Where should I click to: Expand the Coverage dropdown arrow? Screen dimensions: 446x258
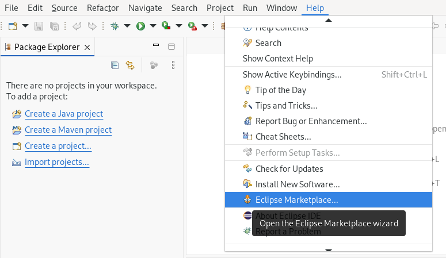[179, 26]
